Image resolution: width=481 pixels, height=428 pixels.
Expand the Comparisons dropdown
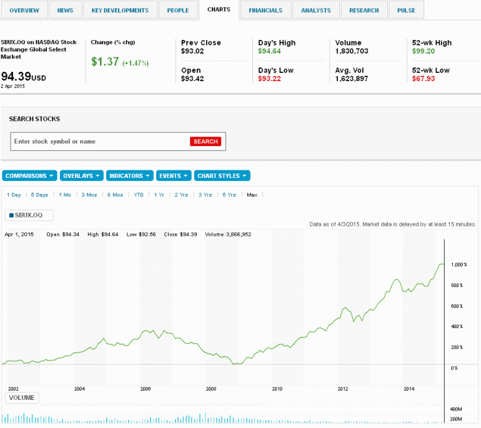30,176
